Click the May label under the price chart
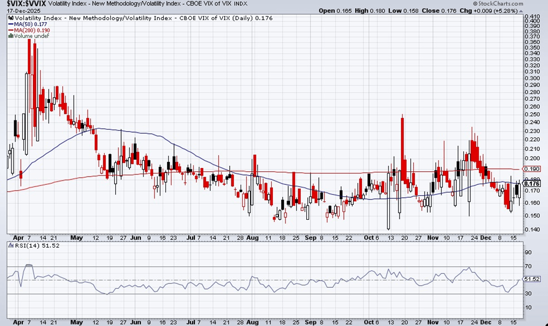The width and height of the screenshot is (548, 326). [x=76, y=238]
